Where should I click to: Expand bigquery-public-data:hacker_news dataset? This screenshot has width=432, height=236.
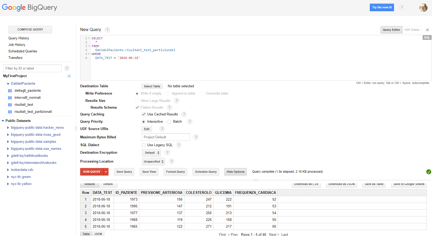pyautogui.click(x=8, y=128)
